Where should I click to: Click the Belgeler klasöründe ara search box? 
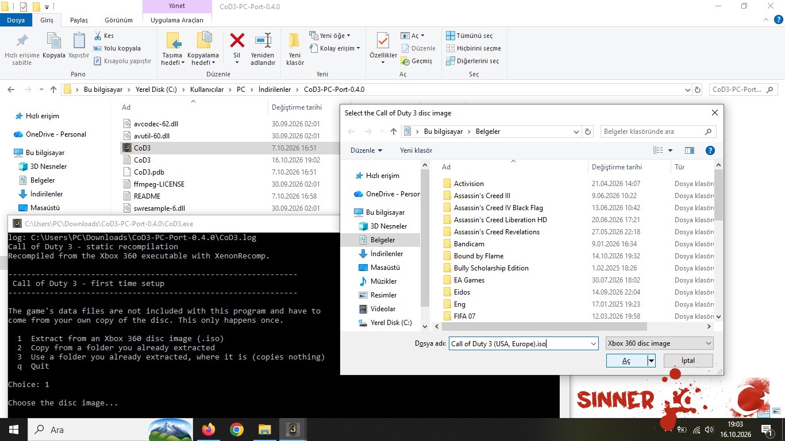point(659,131)
